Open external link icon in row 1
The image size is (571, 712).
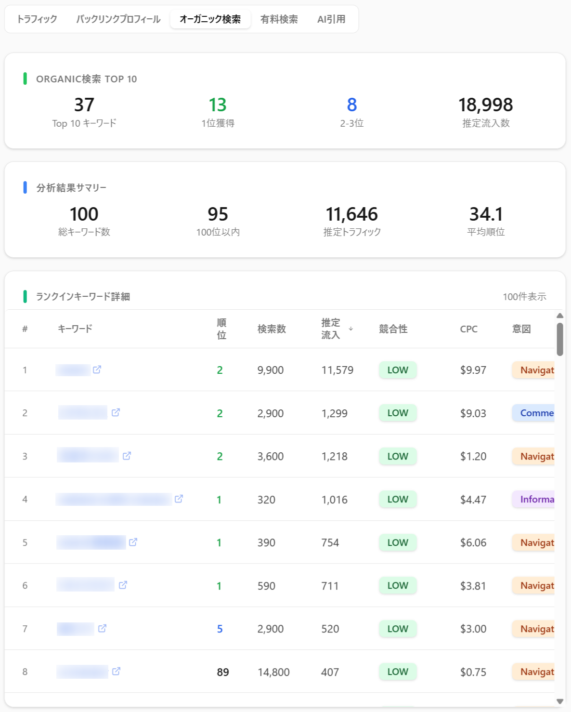97,369
